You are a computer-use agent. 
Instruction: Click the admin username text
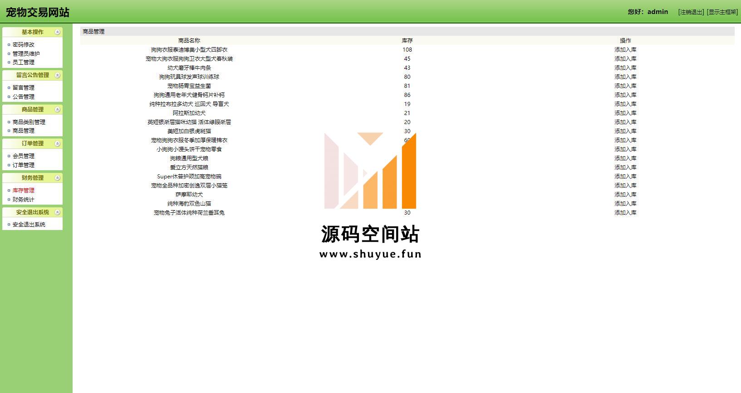(x=658, y=12)
